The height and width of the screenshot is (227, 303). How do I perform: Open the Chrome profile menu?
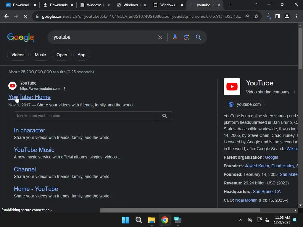point(287,17)
